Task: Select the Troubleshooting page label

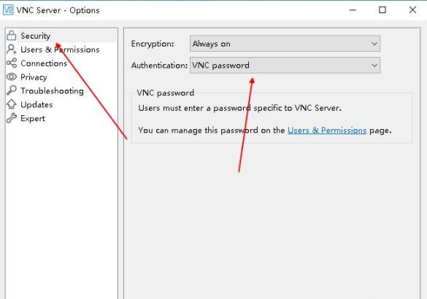Action: point(52,91)
